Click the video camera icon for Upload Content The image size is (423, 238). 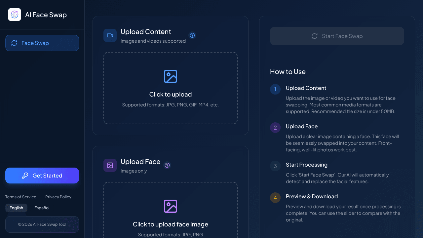coord(110,35)
